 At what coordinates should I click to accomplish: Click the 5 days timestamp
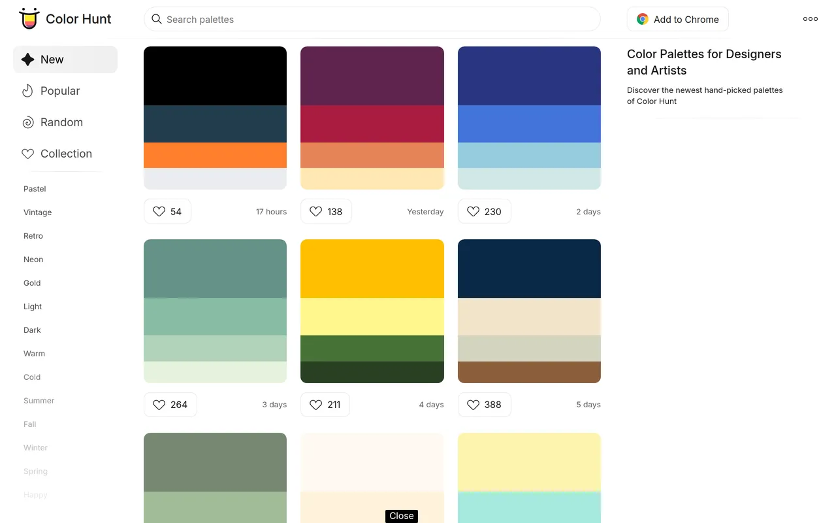[x=588, y=405]
